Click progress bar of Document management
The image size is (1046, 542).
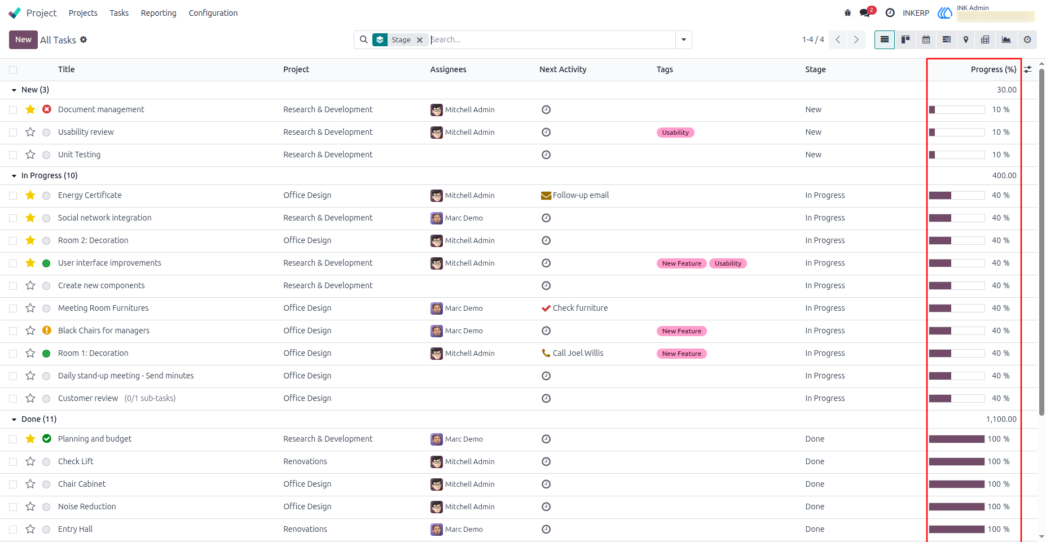pos(957,109)
